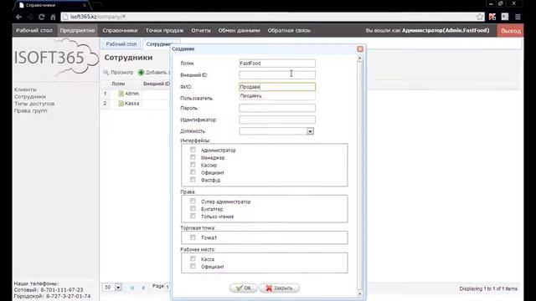Select the Официант workplace checkbox

coord(193,266)
